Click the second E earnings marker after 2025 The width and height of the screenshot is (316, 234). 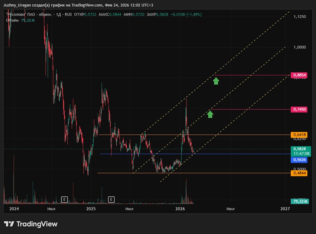[x=111, y=199]
